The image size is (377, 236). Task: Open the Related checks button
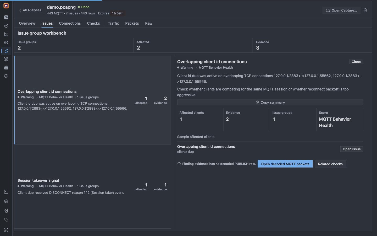pos(330,164)
